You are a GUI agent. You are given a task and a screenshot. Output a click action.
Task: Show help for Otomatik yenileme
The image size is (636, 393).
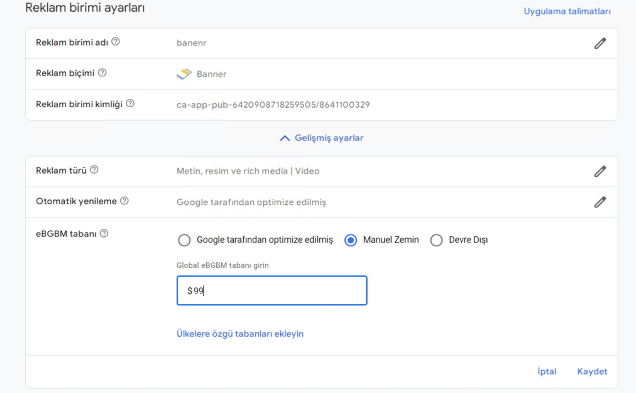click(x=124, y=201)
